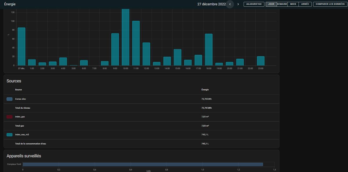Click the water bar at 18:00
The width and height of the screenshot is (348, 172).
click(209, 50)
